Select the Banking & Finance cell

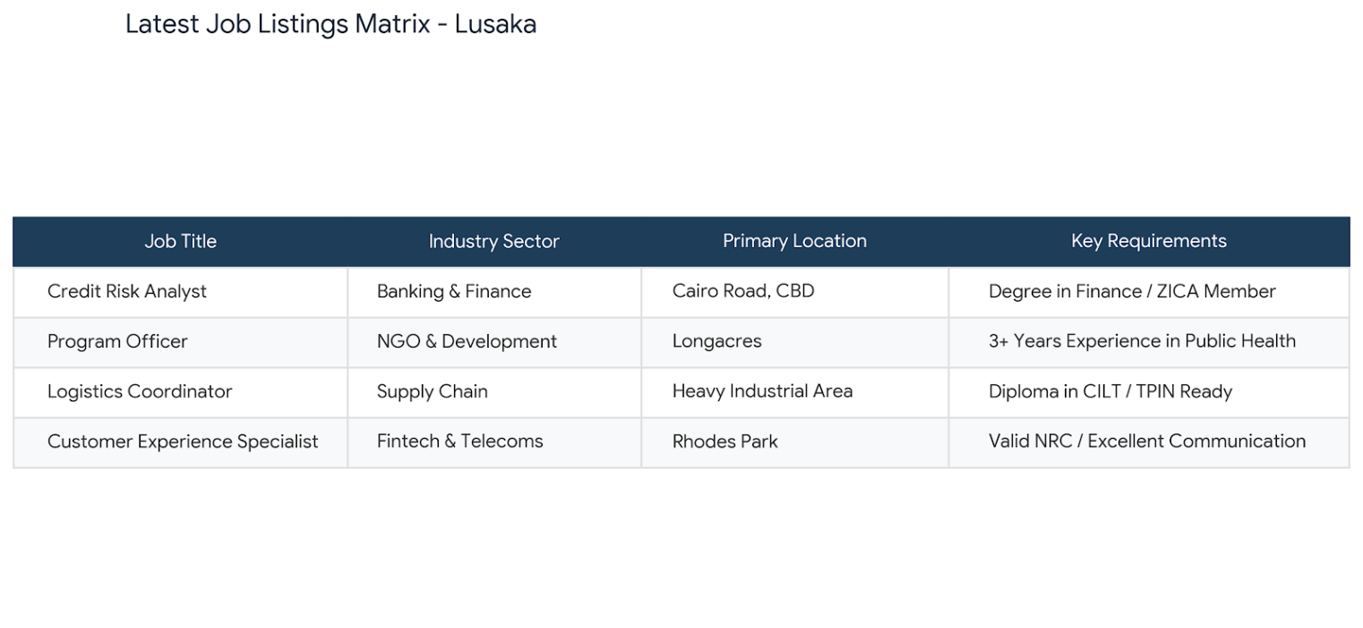tap(494, 292)
